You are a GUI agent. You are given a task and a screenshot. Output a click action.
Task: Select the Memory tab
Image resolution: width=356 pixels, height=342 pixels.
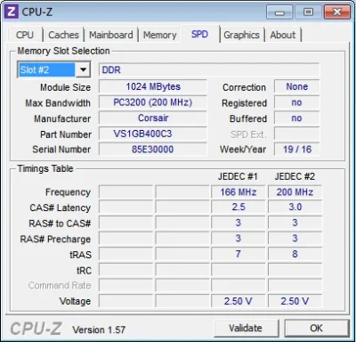(x=160, y=35)
